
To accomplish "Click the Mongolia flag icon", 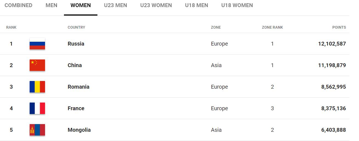I will (x=37, y=130).
